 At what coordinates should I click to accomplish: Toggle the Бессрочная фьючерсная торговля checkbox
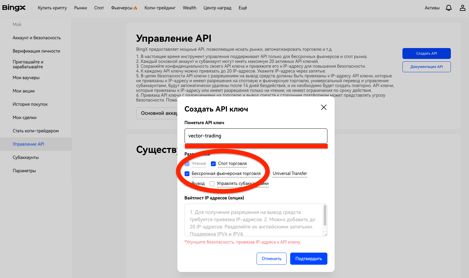click(187, 174)
